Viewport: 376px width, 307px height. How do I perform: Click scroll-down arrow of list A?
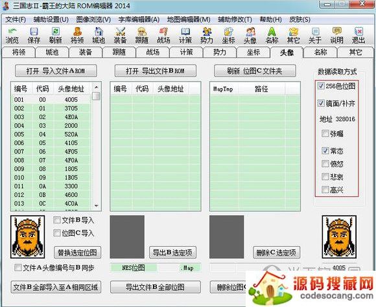[96, 205]
